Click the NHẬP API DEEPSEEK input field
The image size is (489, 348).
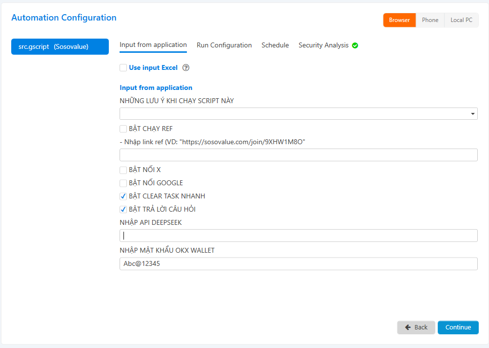(x=298, y=236)
